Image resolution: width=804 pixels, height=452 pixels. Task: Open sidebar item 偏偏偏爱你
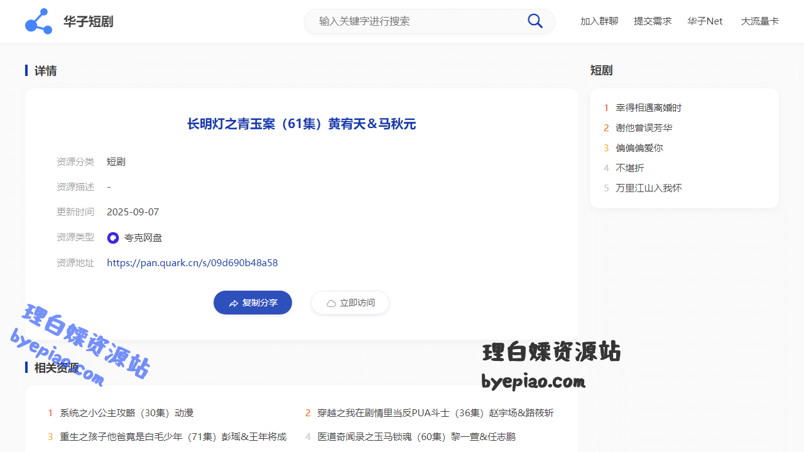pyautogui.click(x=639, y=148)
